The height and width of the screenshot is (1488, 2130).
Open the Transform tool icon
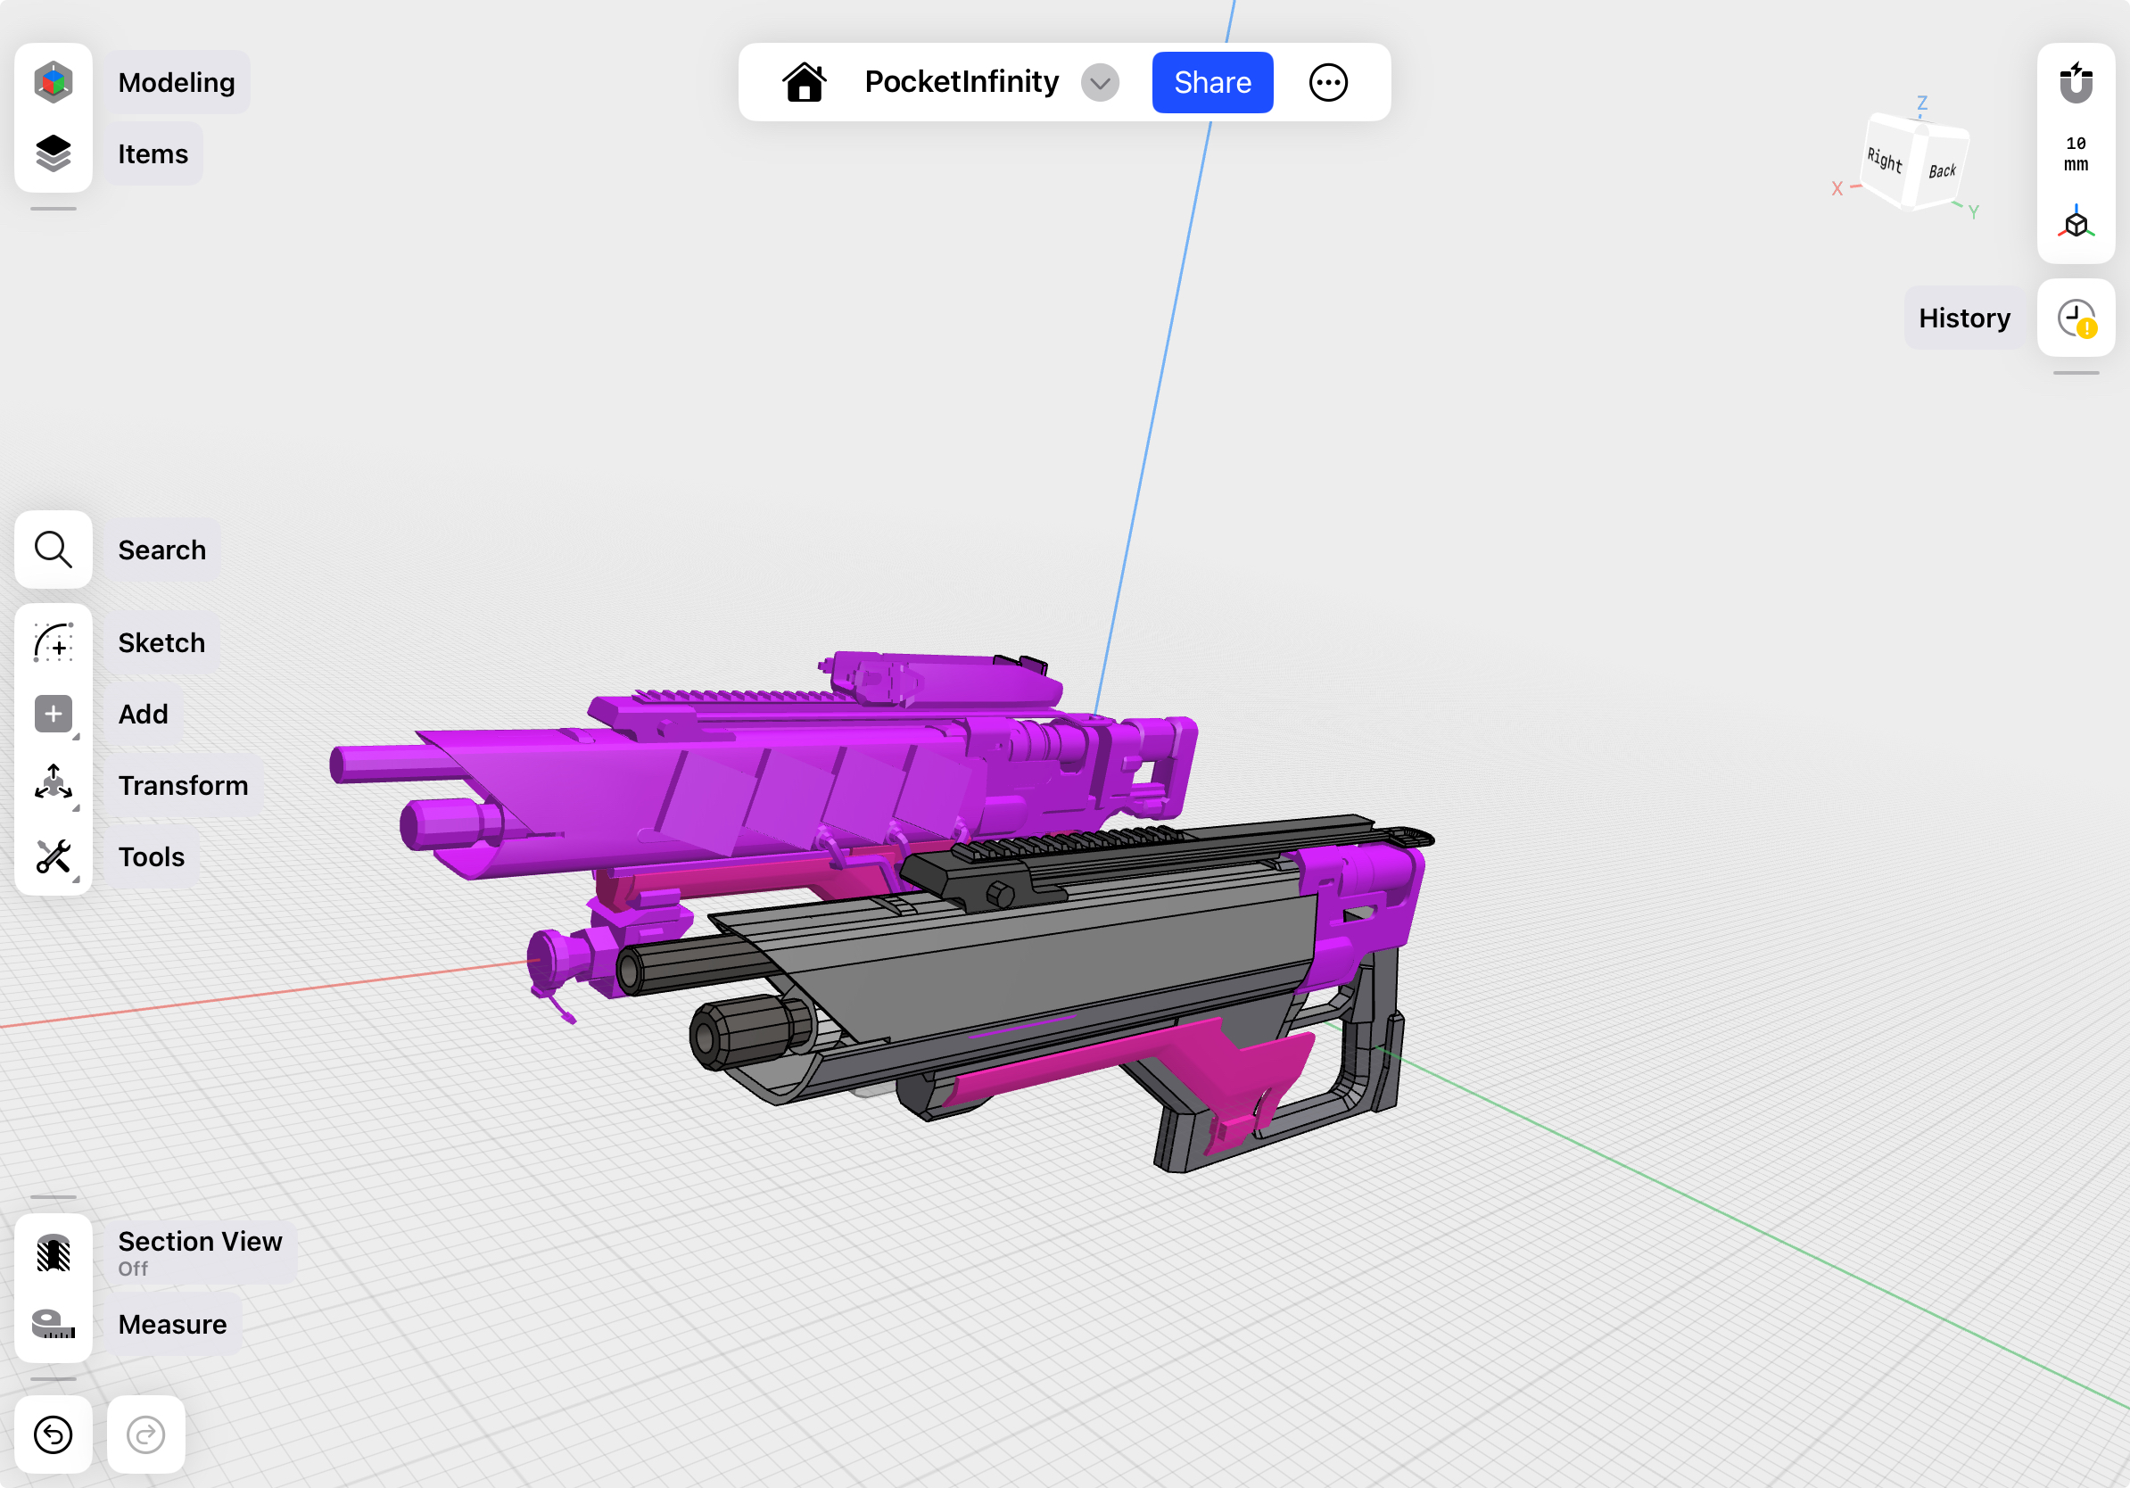point(53,784)
